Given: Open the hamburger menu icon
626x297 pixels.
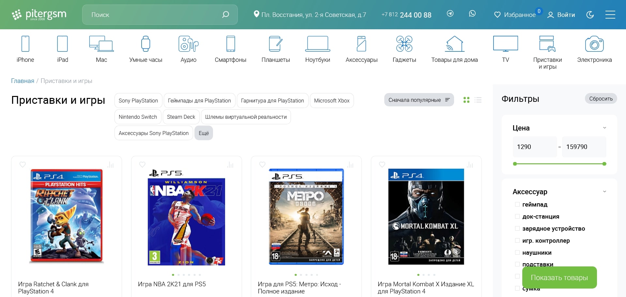Looking at the screenshot, I should point(610,15).
